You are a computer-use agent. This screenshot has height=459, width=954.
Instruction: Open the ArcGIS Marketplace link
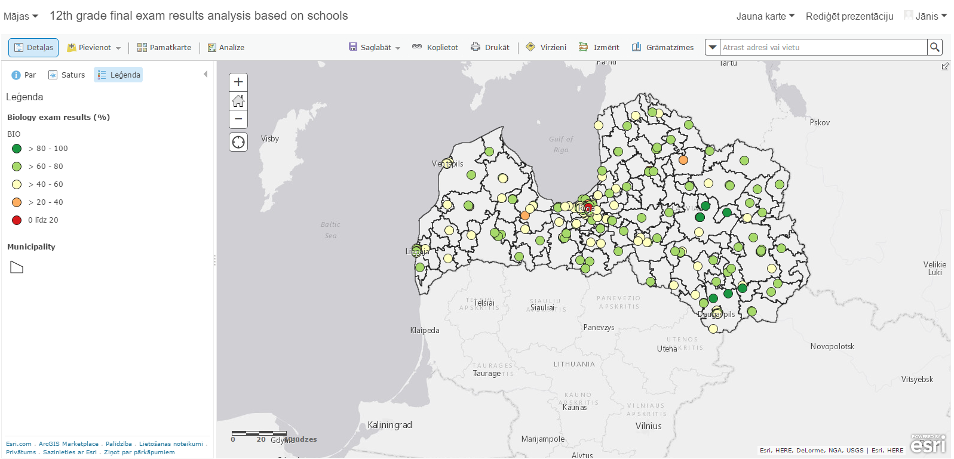coord(68,443)
